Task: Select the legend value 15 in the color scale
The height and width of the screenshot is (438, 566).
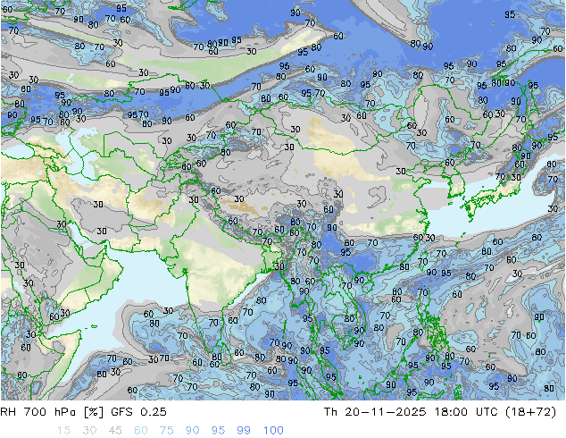Action: (63, 431)
